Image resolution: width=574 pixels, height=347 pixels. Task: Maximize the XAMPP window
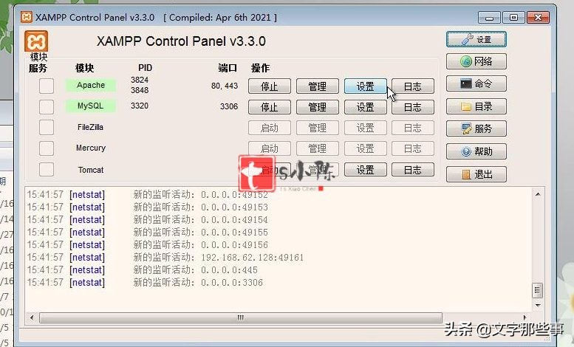coord(513,17)
